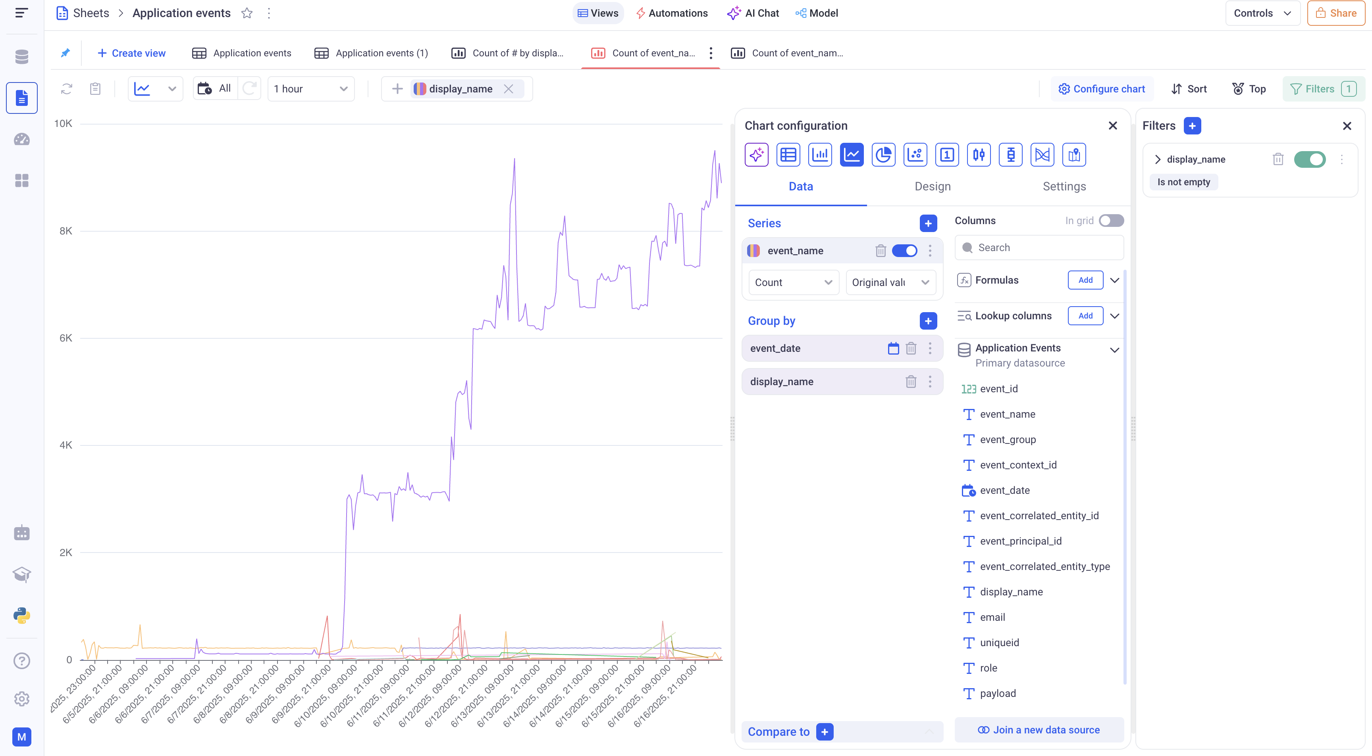The width and height of the screenshot is (1372, 756).
Task: Open the Python icon in sidebar
Action: [22, 616]
